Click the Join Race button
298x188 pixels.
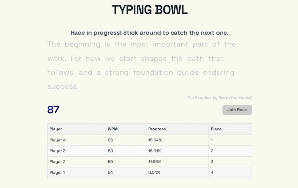coord(237,110)
